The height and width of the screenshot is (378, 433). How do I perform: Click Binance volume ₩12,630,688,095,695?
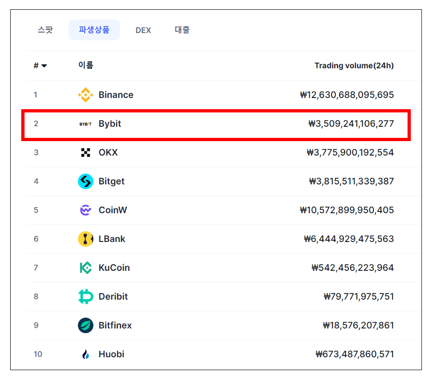[347, 95]
